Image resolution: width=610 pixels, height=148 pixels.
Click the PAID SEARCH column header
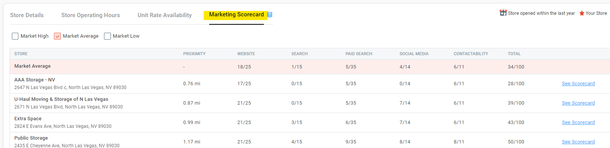359,54
